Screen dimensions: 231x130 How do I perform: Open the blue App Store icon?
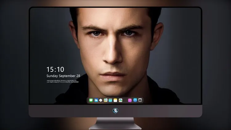click(135, 100)
